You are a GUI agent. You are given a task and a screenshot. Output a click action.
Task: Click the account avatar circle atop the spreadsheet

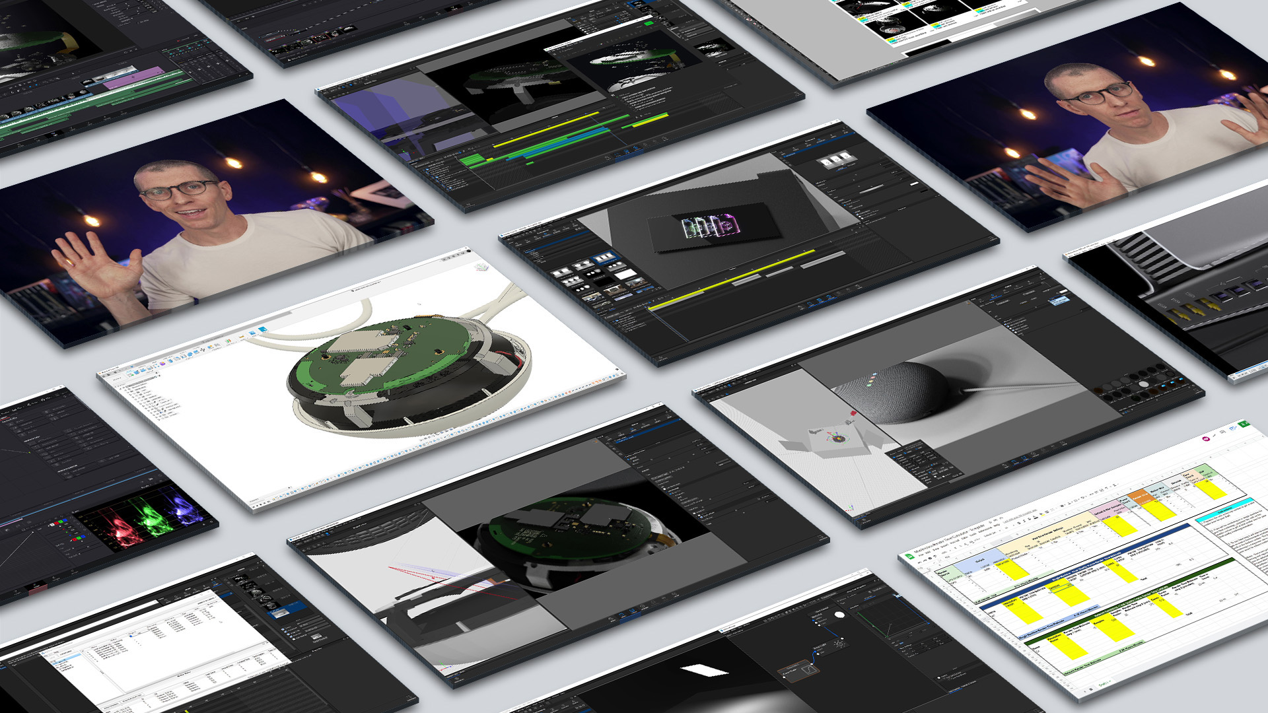point(1205,439)
